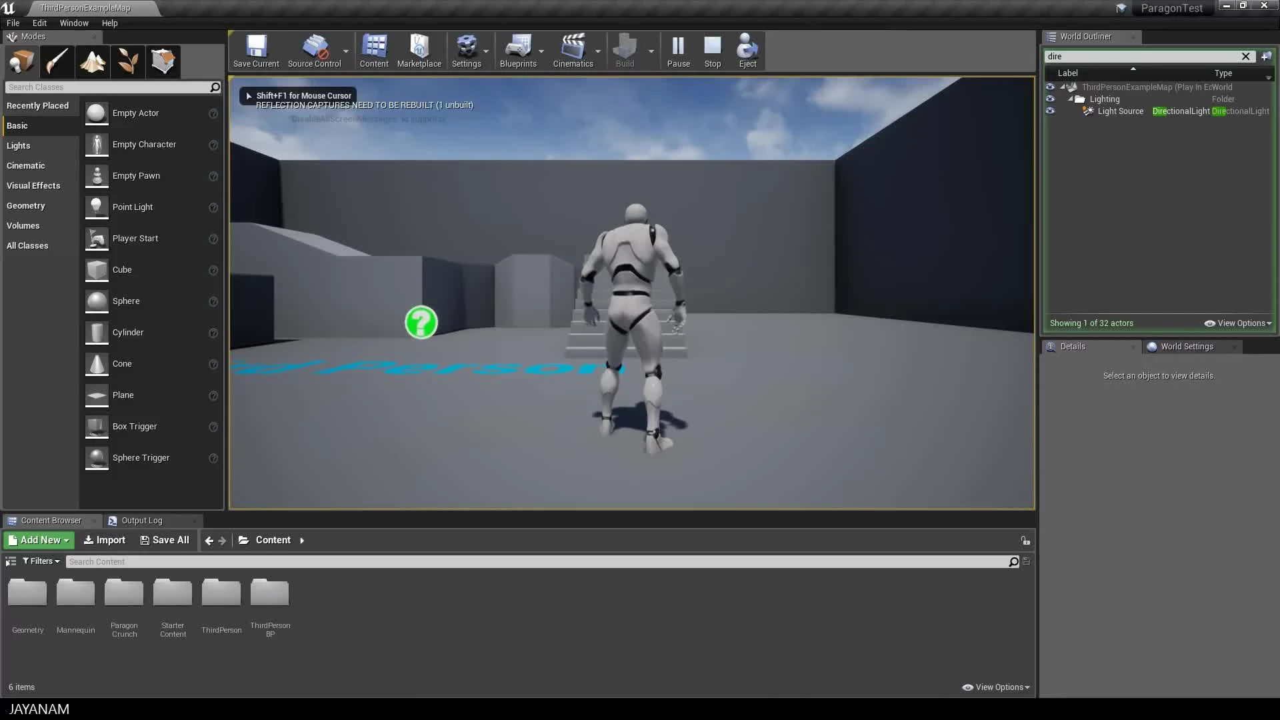
Task: Click the Import button
Action: [104, 540]
